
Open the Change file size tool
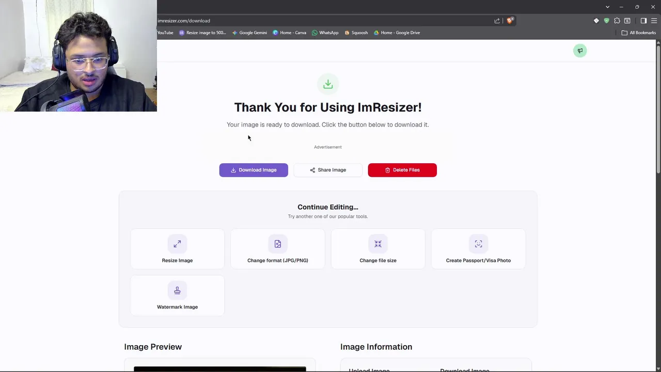click(x=378, y=249)
